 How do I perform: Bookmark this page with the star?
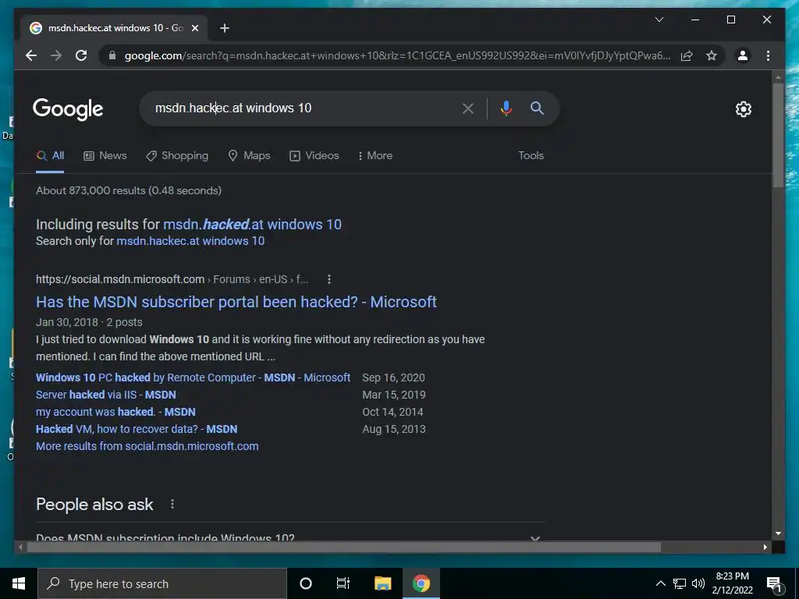tap(712, 55)
